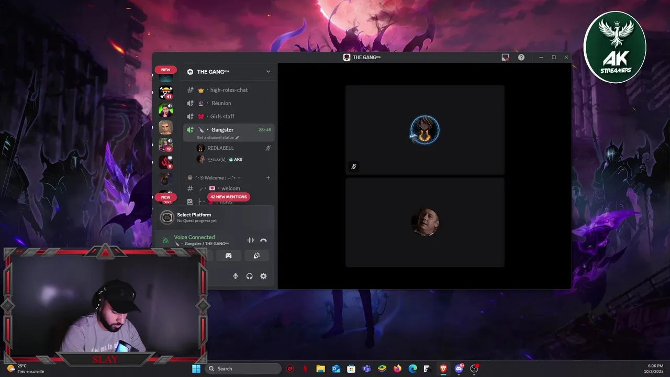670x377 pixels.
Task: Open BlueStacks from the taskbar
Action: (382, 369)
